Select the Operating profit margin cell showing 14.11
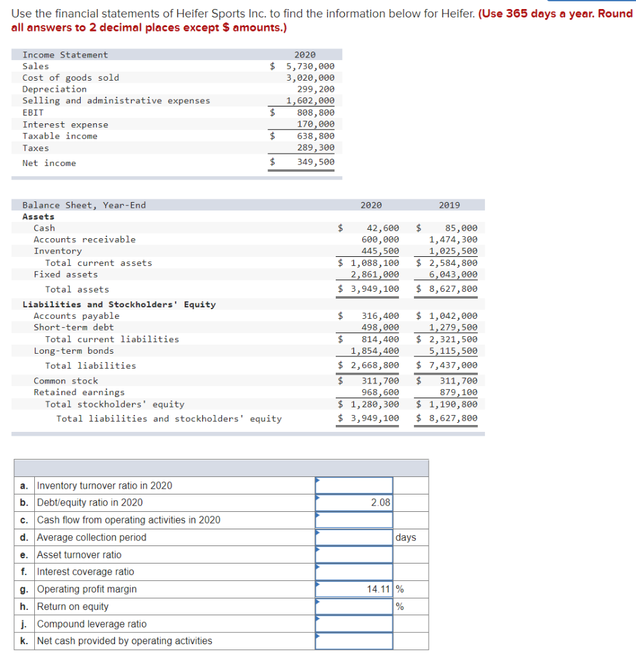Screen dimensions: 636x661 pyautogui.click(x=354, y=589)
